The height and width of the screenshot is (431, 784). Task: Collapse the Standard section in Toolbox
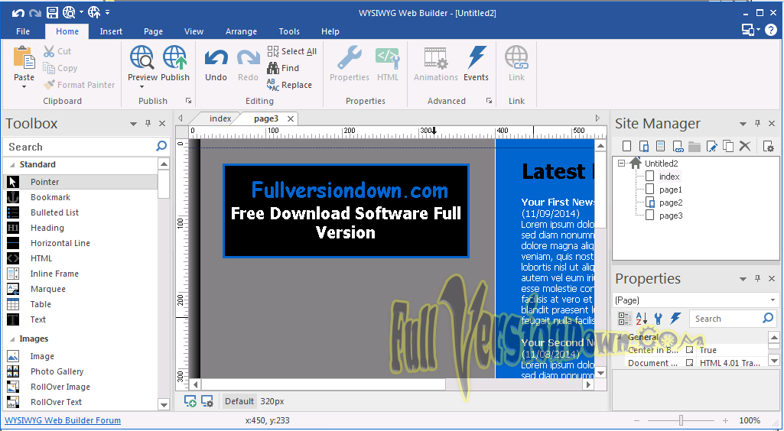(x=12, y=165)
